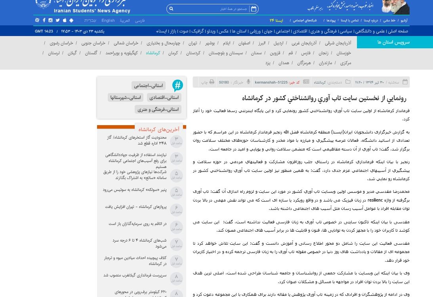Click the Android app icon
The image size is (433, 297).
[71, 20]
